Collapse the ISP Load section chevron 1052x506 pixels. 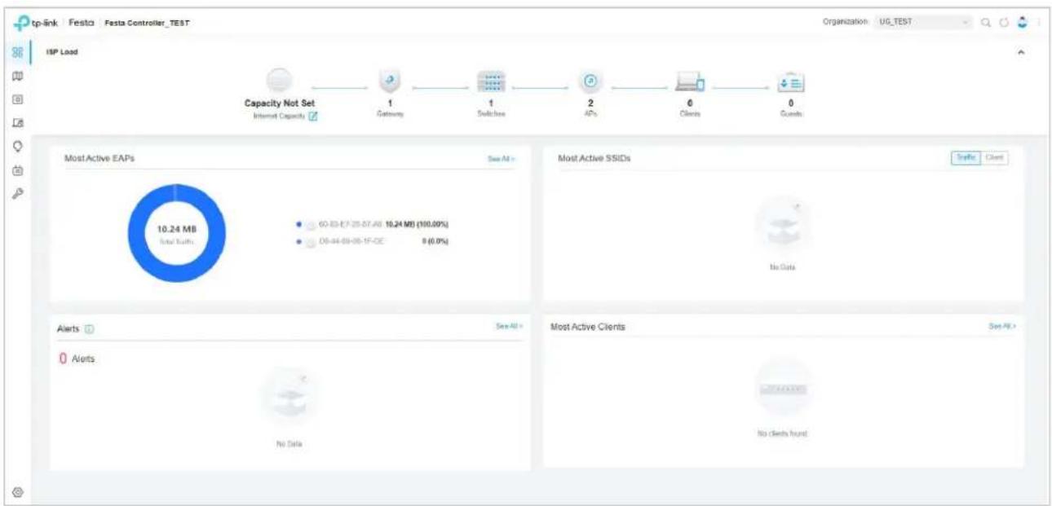(1023, 52)
